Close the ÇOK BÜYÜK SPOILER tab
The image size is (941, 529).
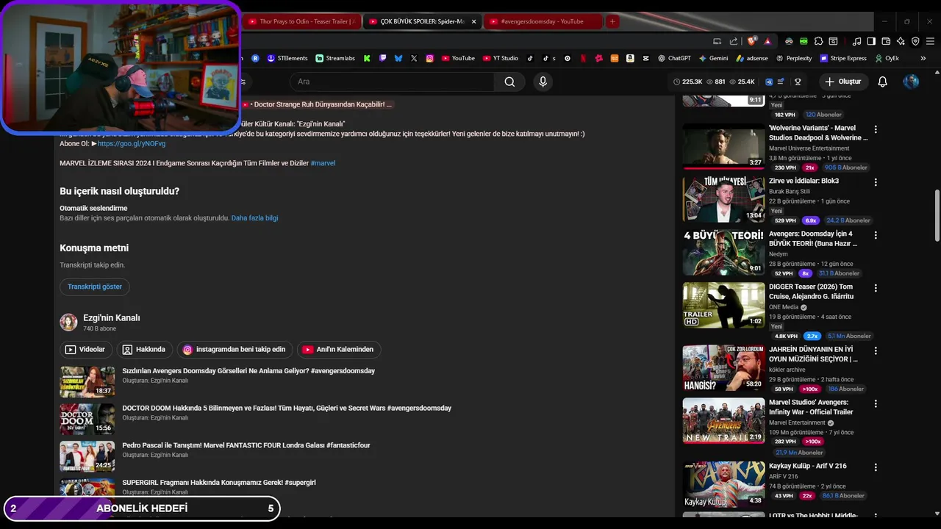pos(473,21)
